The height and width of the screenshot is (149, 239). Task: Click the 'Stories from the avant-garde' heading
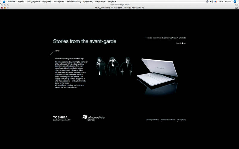[x=85, y=41]
